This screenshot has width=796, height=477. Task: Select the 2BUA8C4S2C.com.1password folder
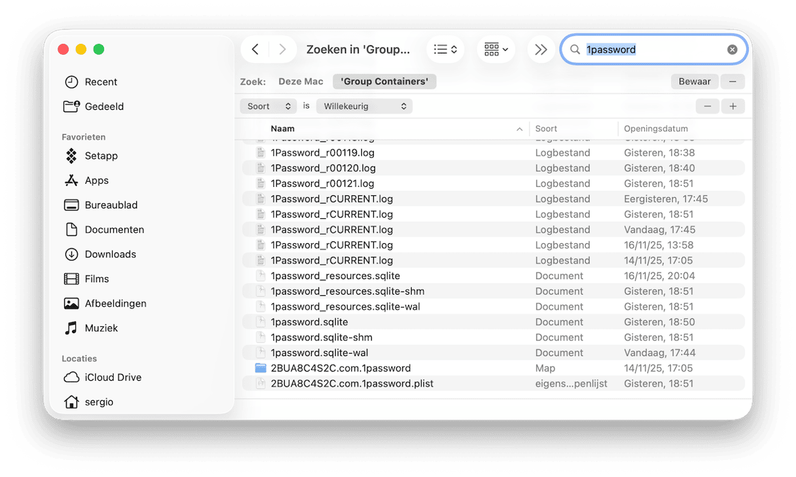point(340,368)
